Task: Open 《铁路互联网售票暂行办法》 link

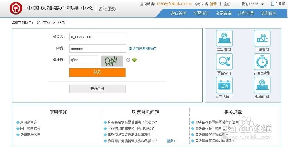Action: pyautogui.click(x=217, y=122)
